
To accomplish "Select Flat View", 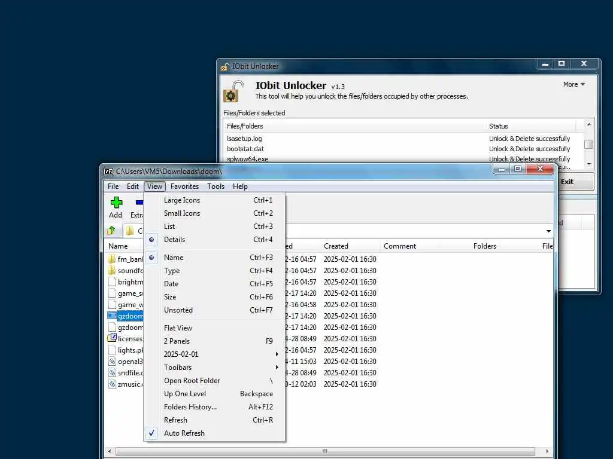I will 214,328.
